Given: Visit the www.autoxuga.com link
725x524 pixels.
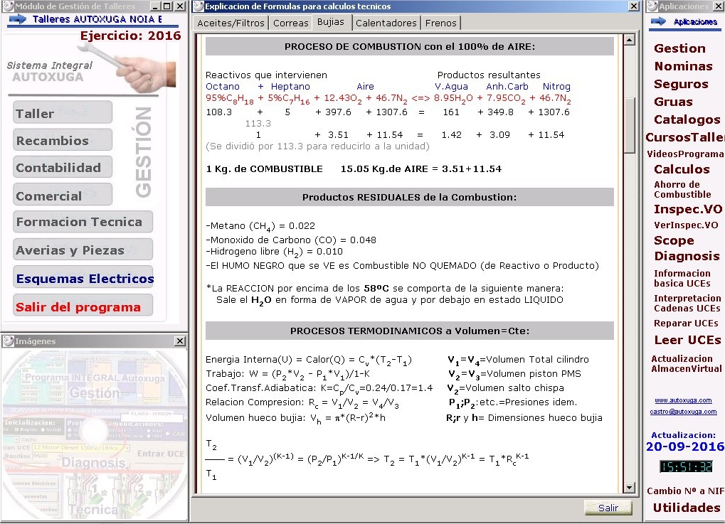Looking at the screenshot, I should (683, 400).
